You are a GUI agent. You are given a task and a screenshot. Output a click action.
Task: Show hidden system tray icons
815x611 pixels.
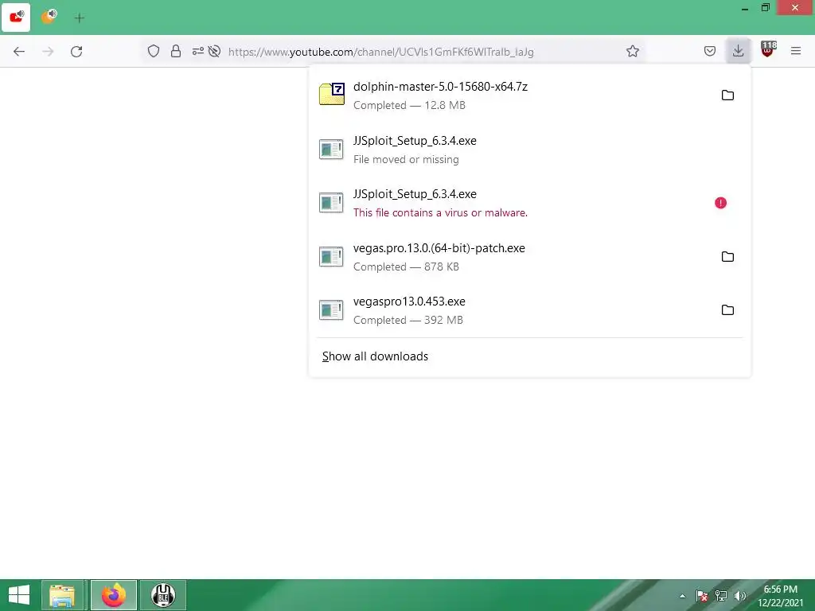click(x=682, y=596)
